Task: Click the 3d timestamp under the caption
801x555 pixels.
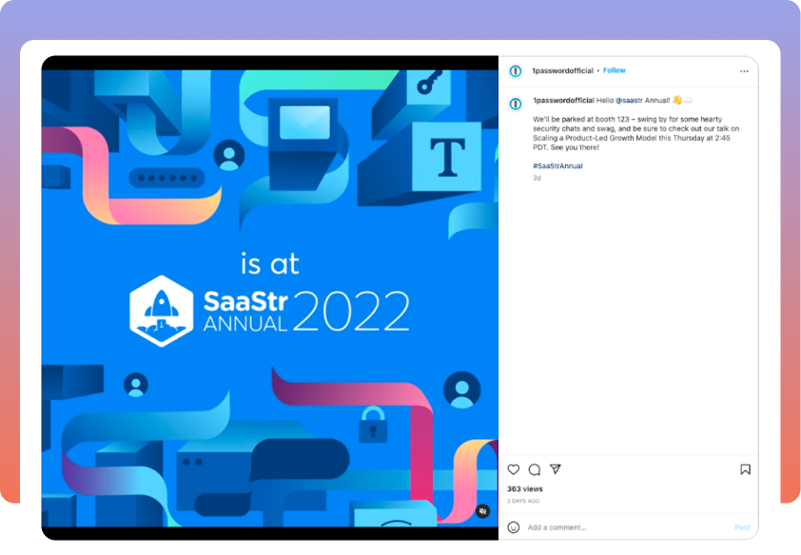Action: (537, 178)
